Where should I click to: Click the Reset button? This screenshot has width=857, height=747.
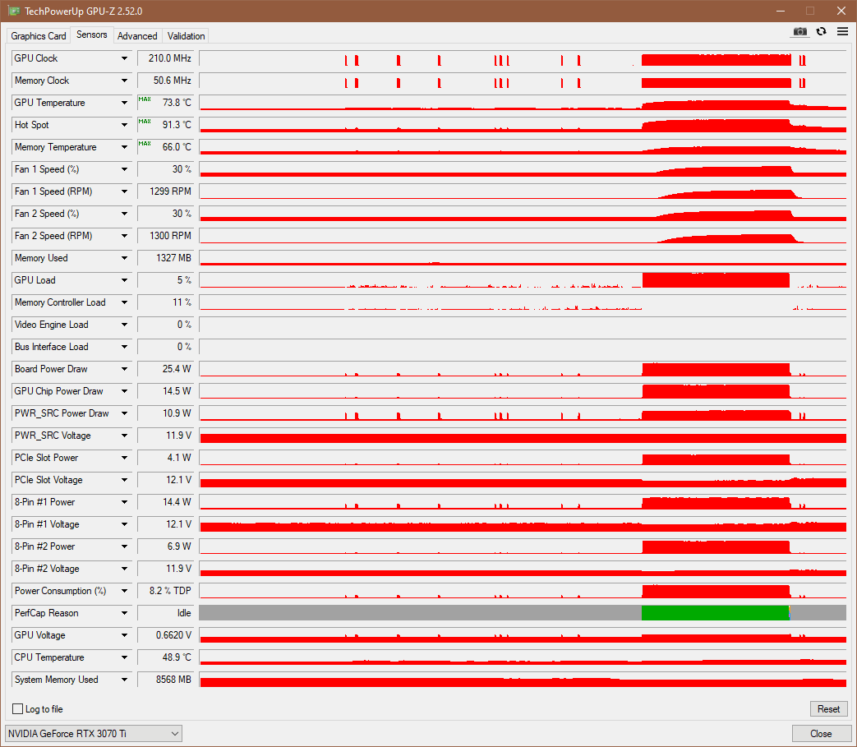[828, 708]
